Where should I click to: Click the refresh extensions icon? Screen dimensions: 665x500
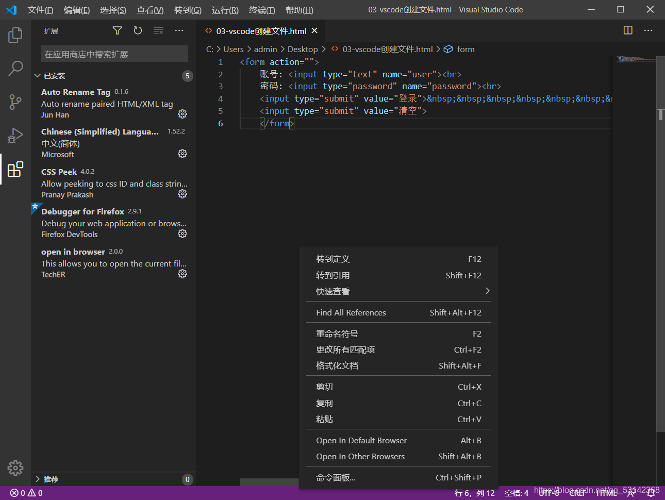tap(138, 31)
